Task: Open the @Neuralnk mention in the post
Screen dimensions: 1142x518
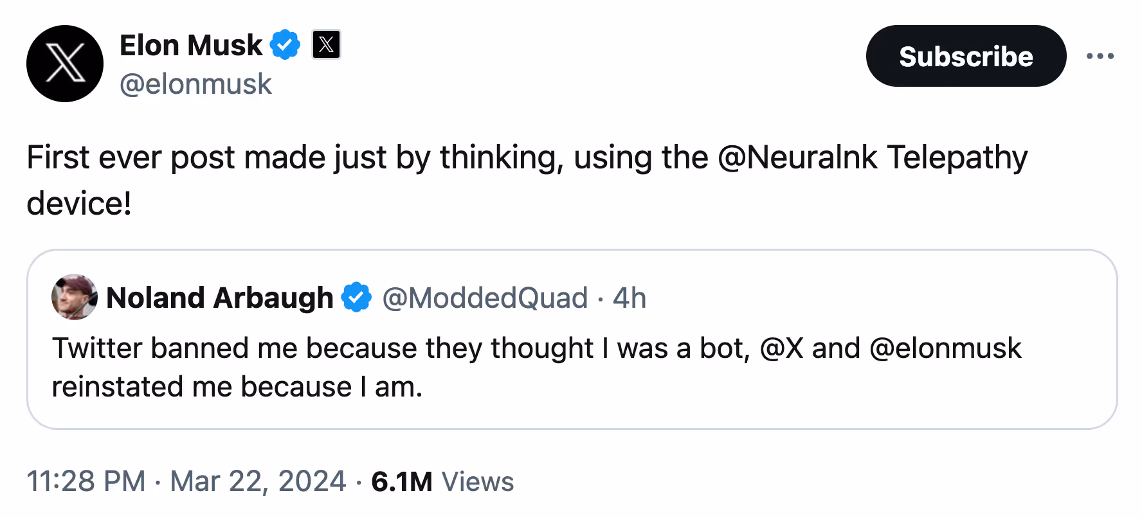Action: pos(797,157)
